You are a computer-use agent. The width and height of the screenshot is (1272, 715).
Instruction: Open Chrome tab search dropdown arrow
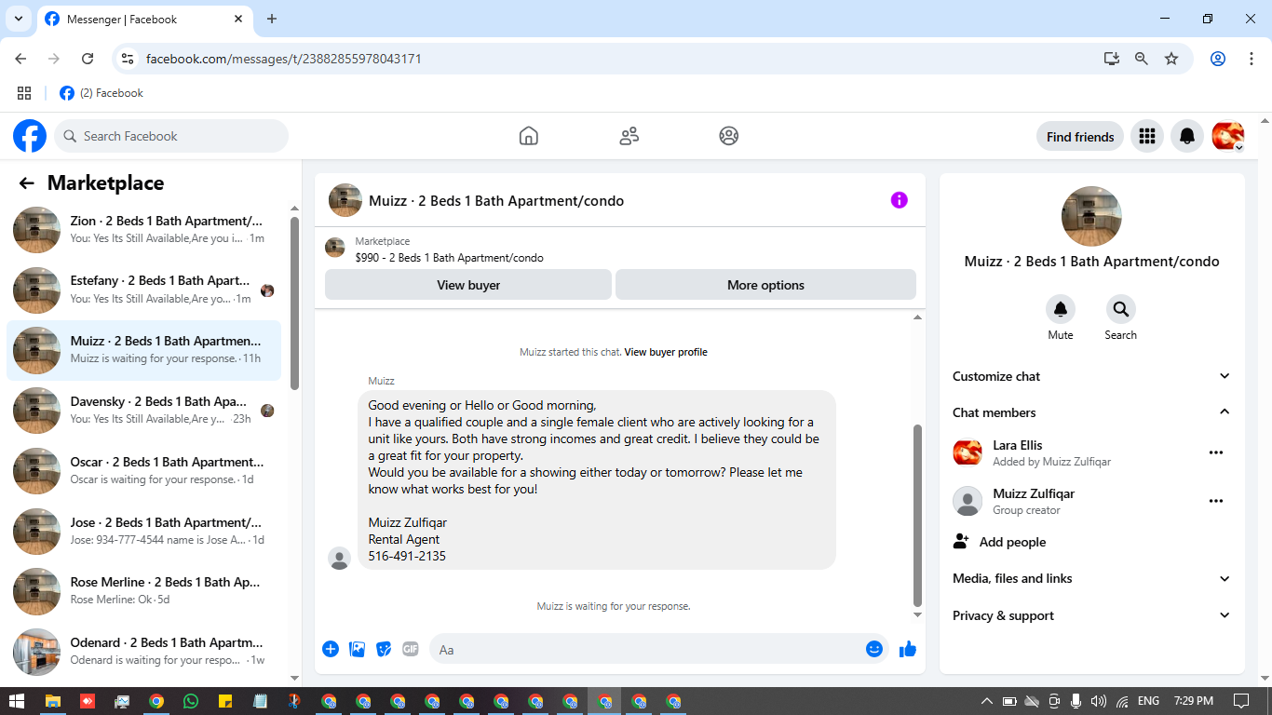click(18, 19)
